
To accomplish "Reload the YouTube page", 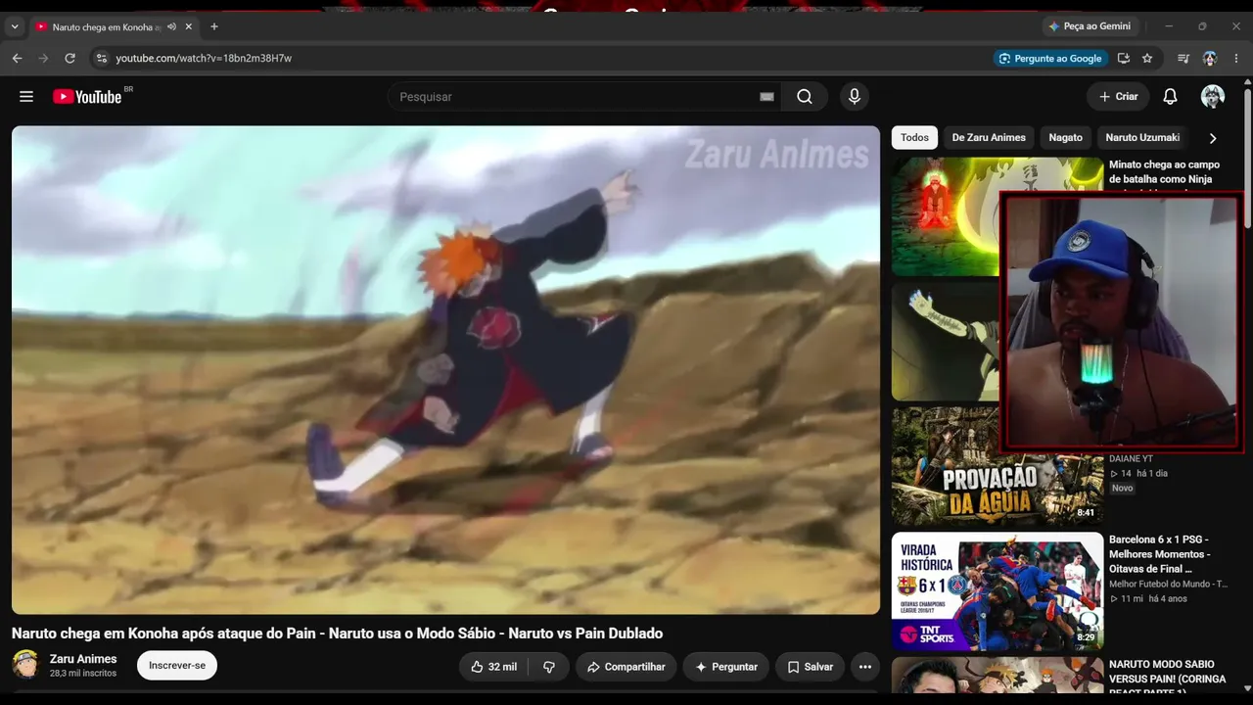I will tap(70, 58).
